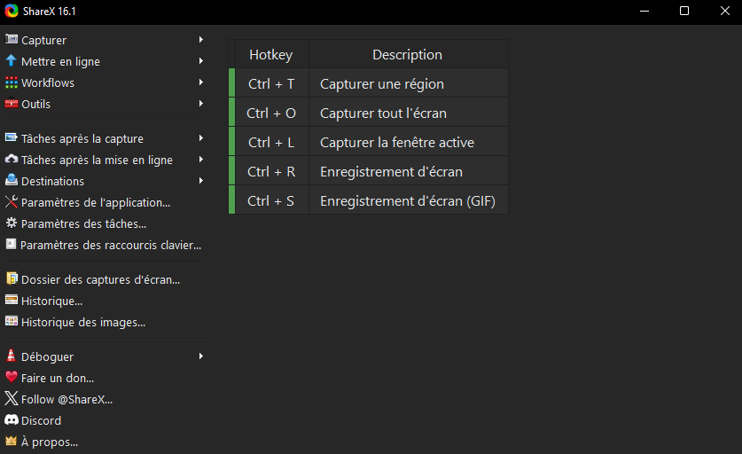
Task: Click the Historique des images icon
Action: click(12, 322)
